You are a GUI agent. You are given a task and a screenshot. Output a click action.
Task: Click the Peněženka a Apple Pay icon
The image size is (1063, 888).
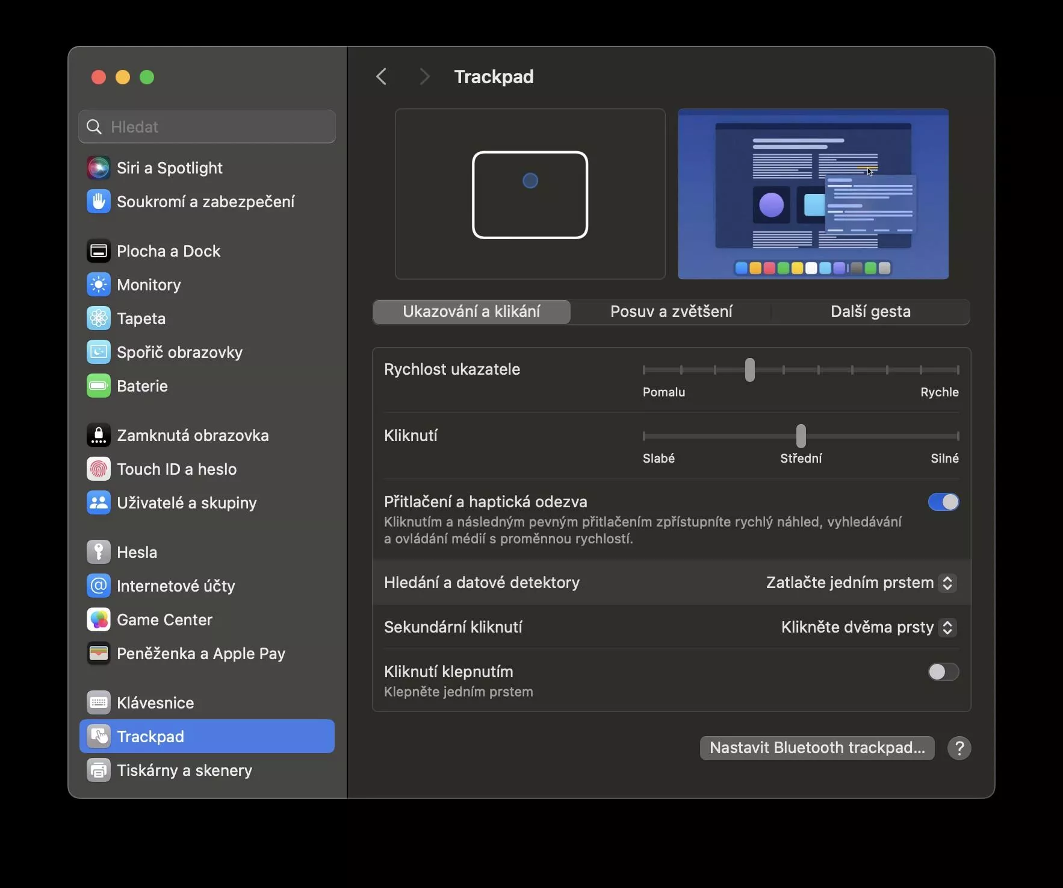(98, 654)
